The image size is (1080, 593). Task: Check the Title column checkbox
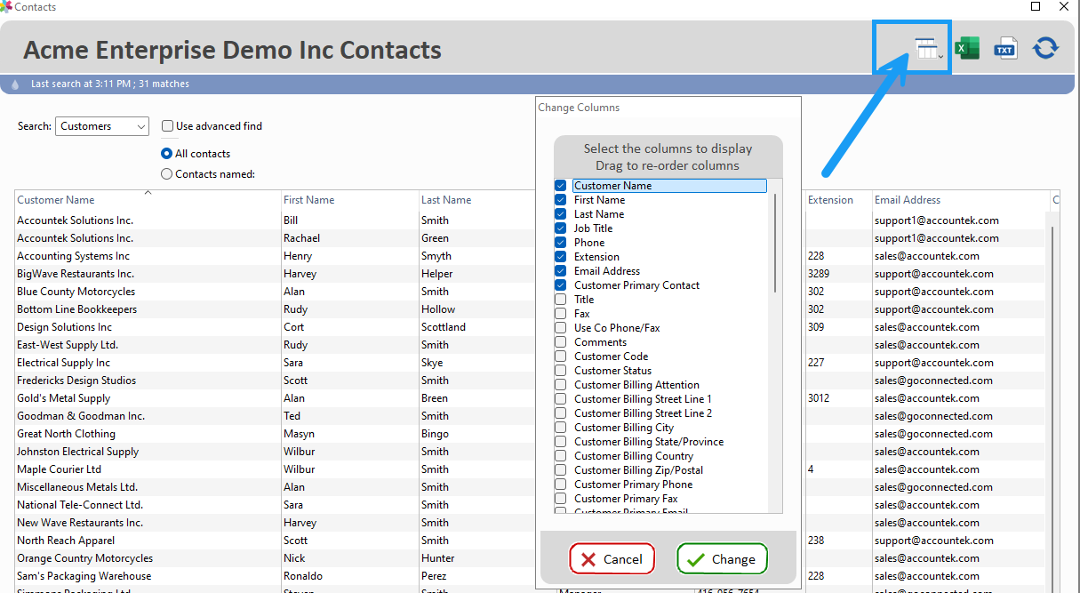[x=561, y=300]
